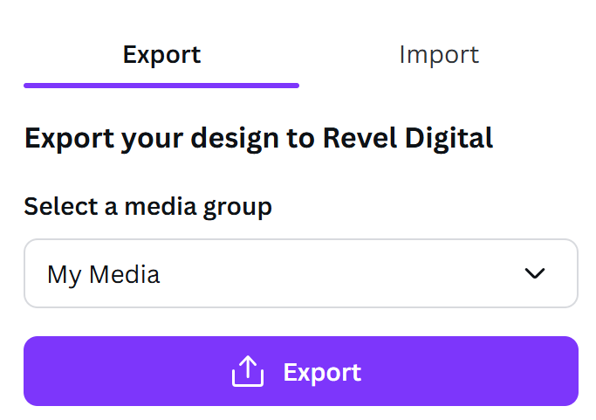
Task: Click the tray-with-arrow share icon
Action: [x=248, y=371]
